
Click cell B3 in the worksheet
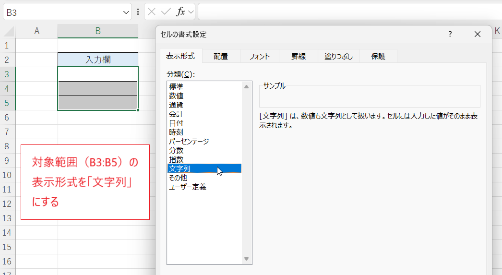[98, 74]
